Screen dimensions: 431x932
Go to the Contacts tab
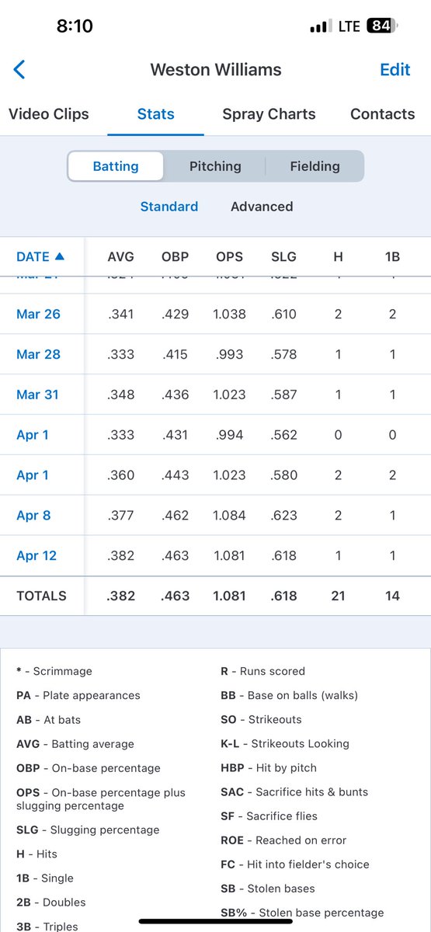[x=382, y=113]
